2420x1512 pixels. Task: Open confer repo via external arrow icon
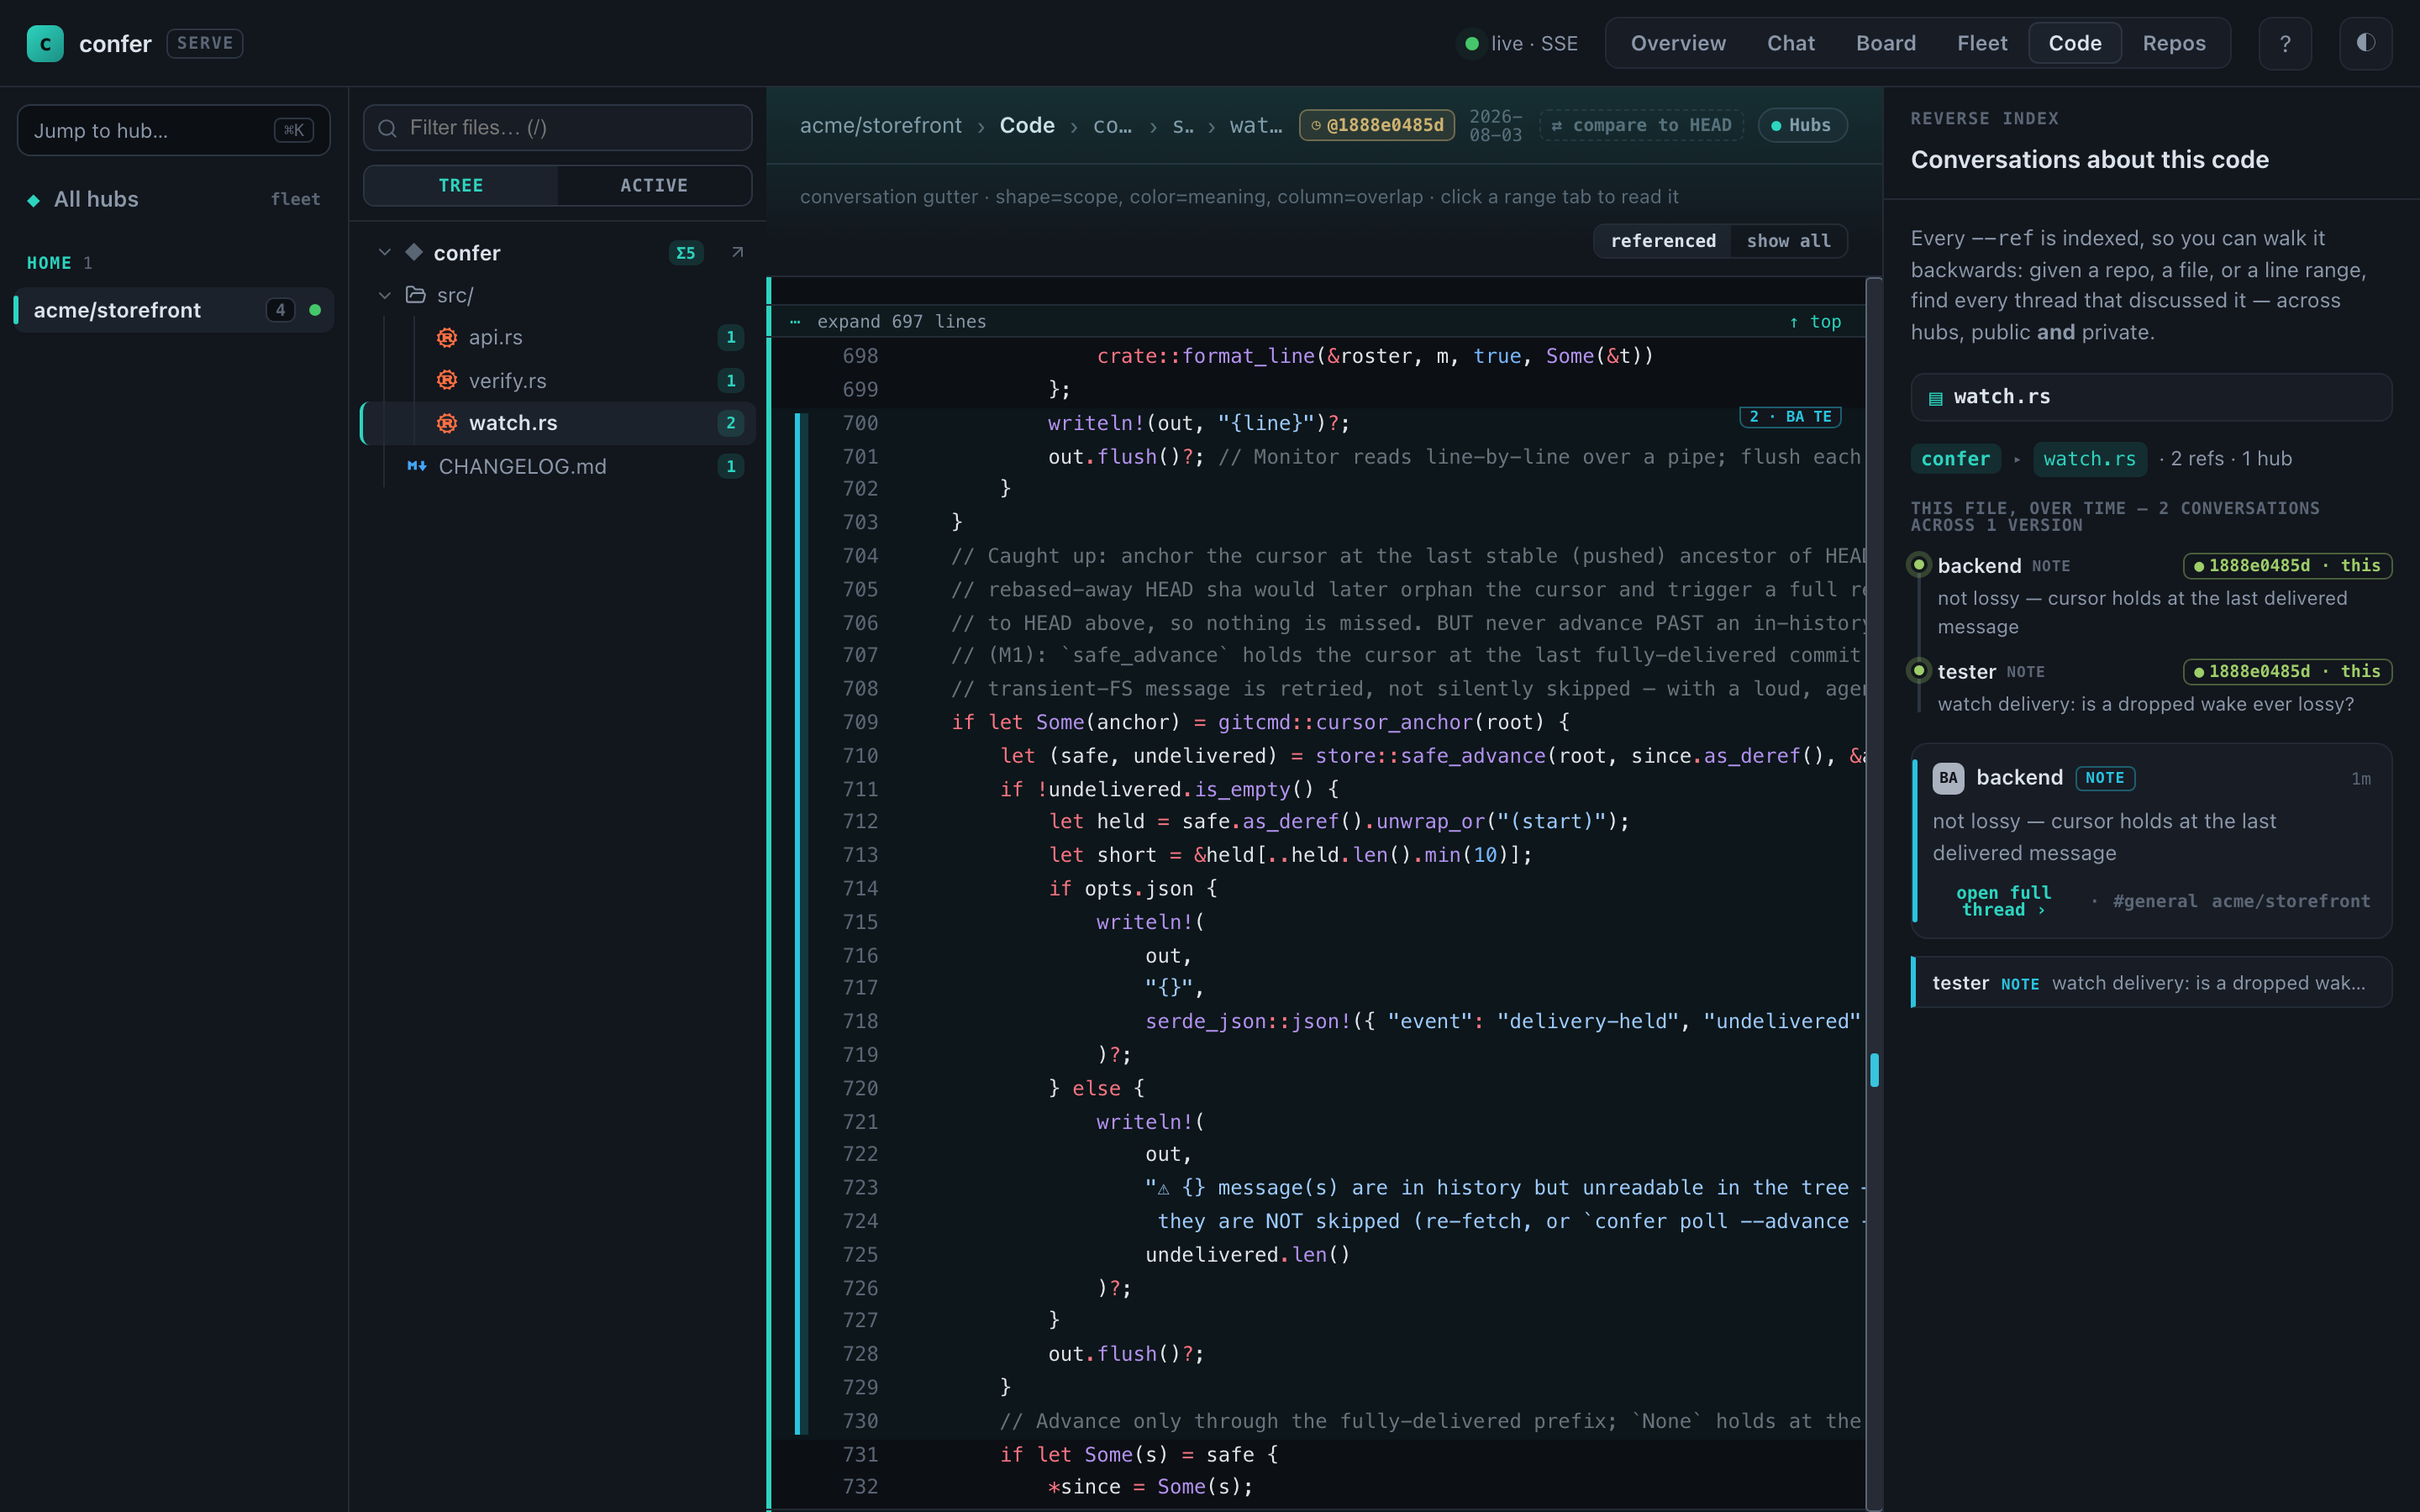point(737,252)
